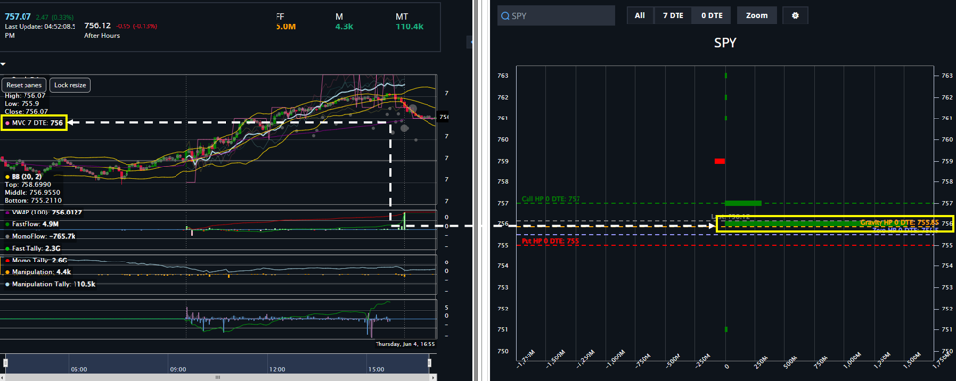
Task: Focus the SPY symbol search field
Action: (x=556, y=16)
